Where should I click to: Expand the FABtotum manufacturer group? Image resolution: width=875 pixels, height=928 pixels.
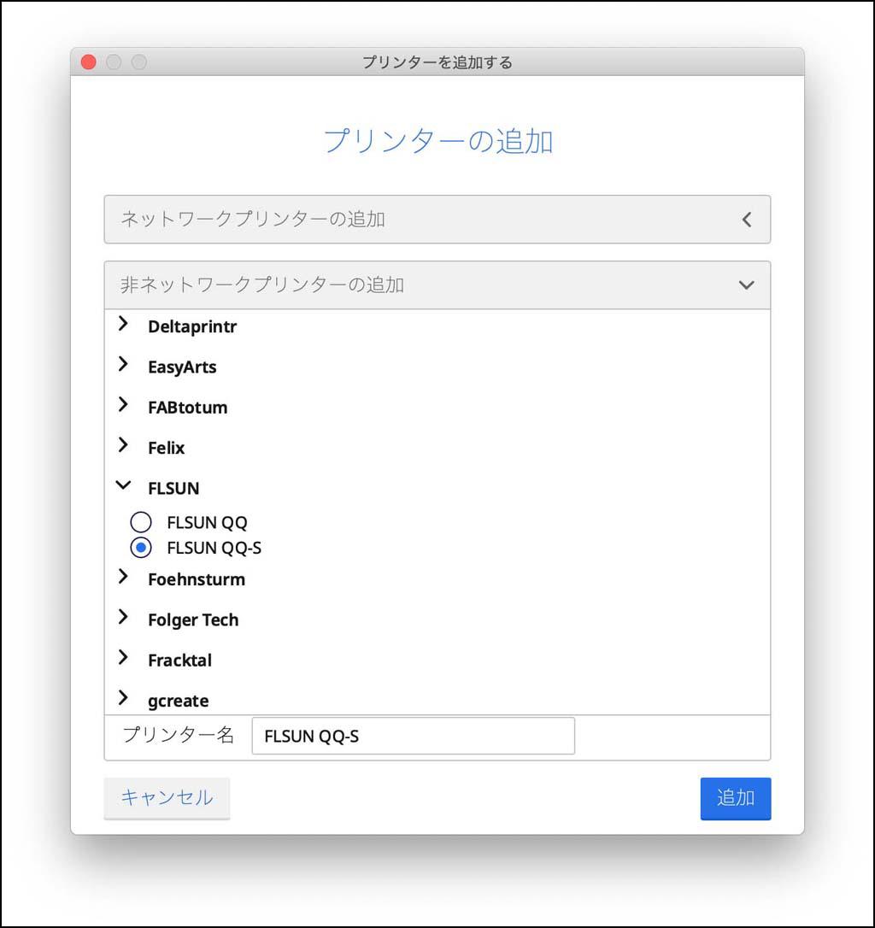tap(122, 405)
